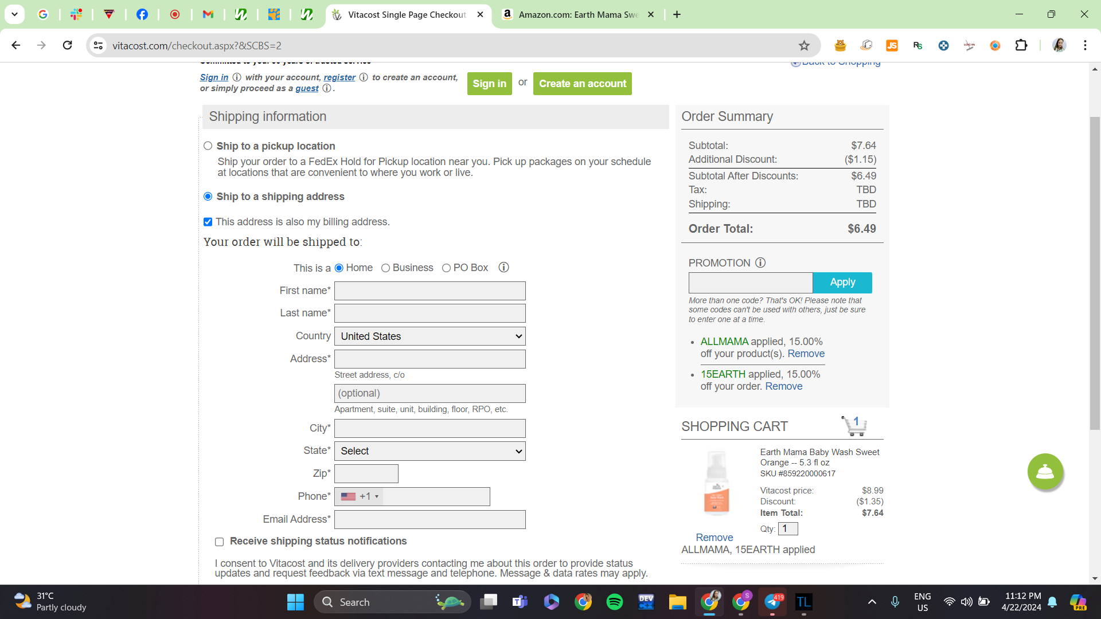Focus the Zip field
1101x619 pixels.
366,474
